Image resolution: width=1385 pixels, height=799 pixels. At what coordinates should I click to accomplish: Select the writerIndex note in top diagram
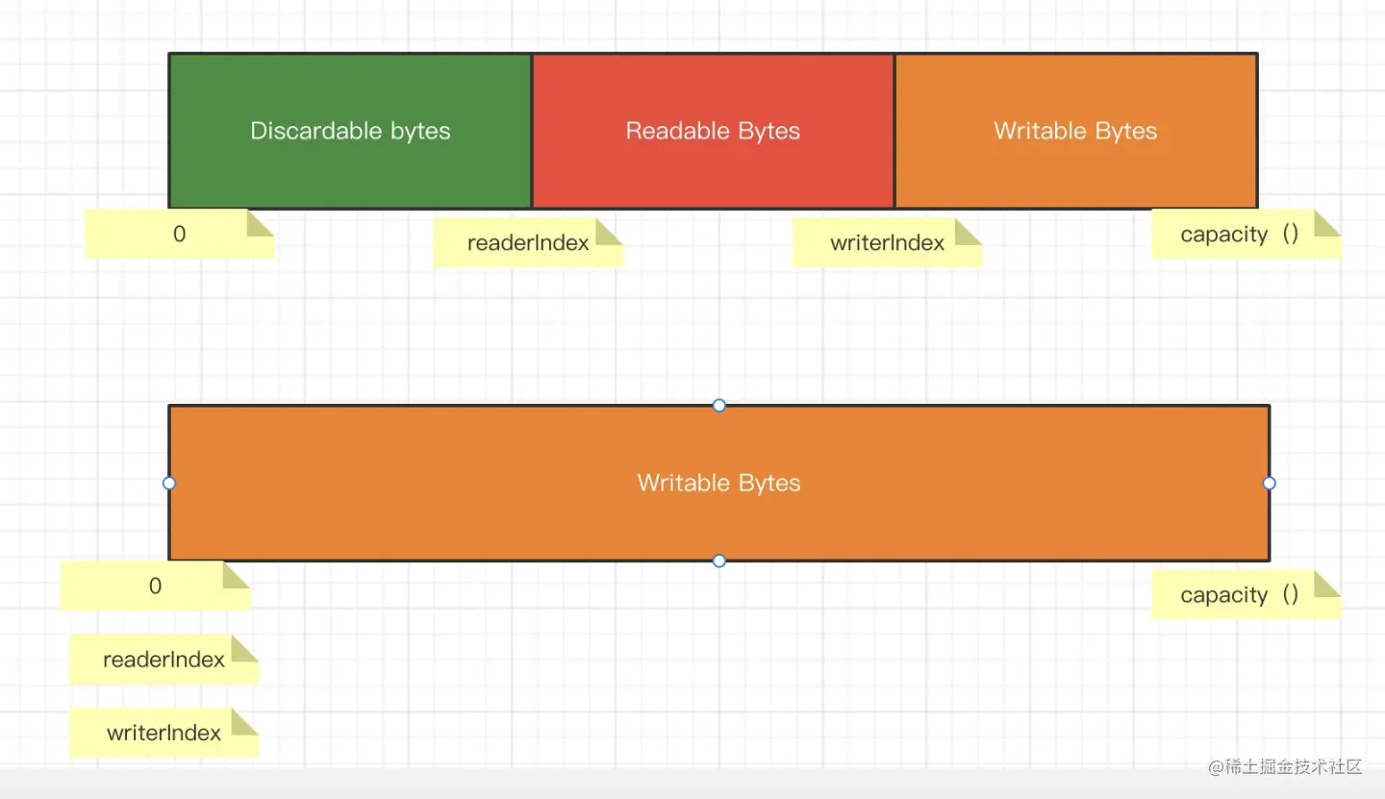tap(887, 242)
